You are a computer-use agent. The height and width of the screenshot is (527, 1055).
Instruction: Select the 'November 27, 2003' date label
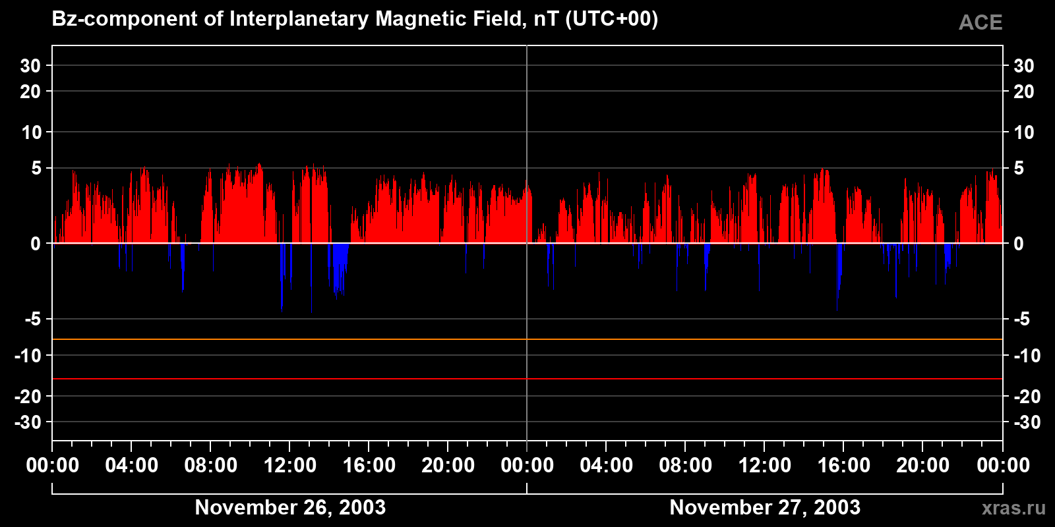(765, 507)
